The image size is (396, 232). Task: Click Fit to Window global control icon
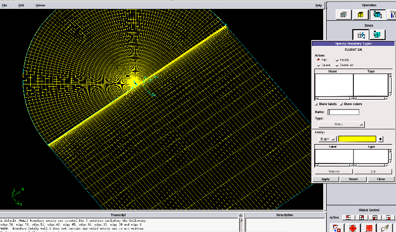pyautogui.click(x=337, y=228)
